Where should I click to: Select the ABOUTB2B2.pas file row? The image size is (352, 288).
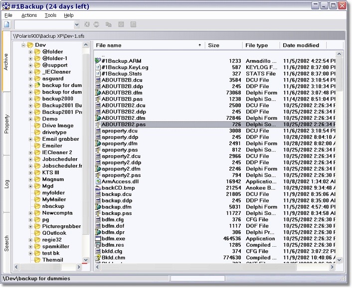coord(215,124)
